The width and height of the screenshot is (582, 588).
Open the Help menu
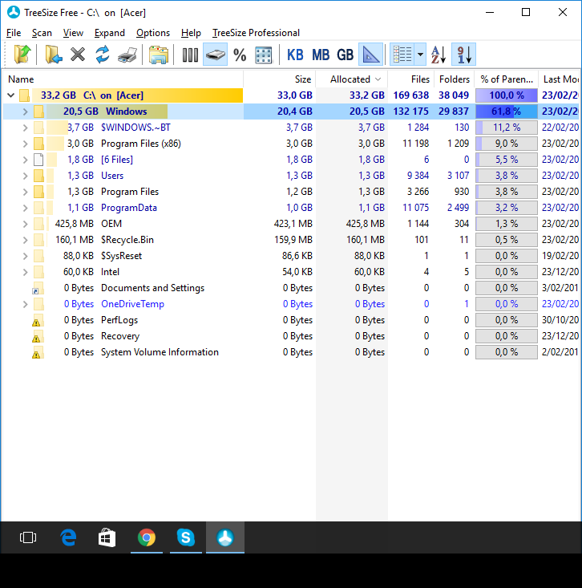(x=191, y=33)
